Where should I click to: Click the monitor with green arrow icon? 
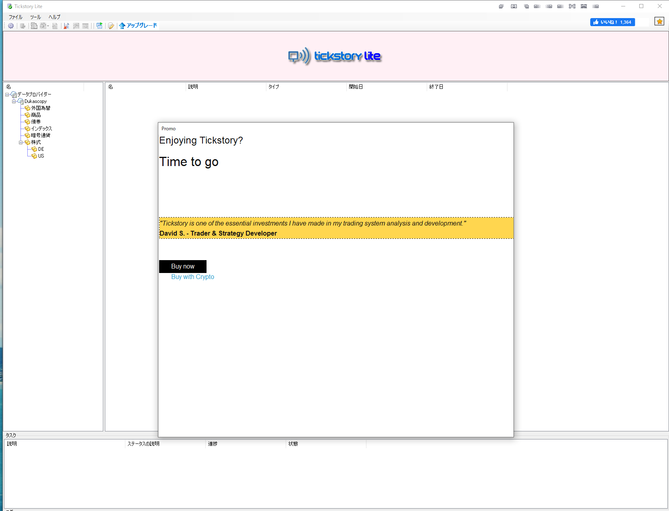pyautogui.click(x=99, y=26)
